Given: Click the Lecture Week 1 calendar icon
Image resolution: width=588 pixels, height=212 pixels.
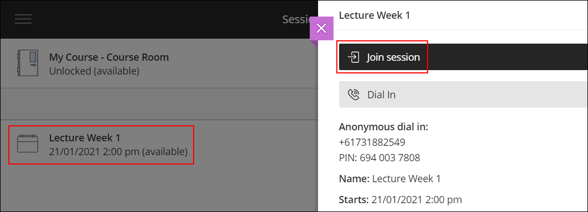Looking at the screenshot, I should point(28,144).
